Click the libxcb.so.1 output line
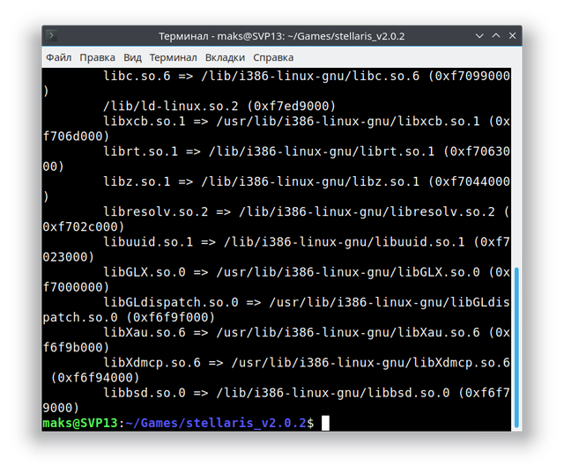Screen dimensions: 564x473 [x=307, y=122]
